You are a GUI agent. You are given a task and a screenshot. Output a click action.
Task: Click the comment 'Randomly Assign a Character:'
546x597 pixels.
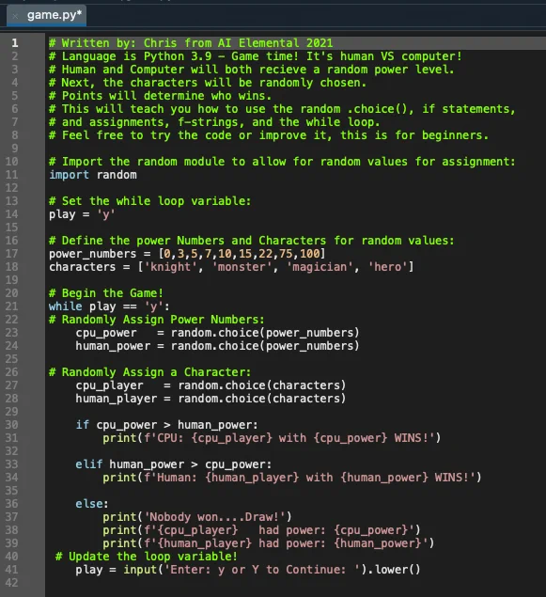[150, 372]
